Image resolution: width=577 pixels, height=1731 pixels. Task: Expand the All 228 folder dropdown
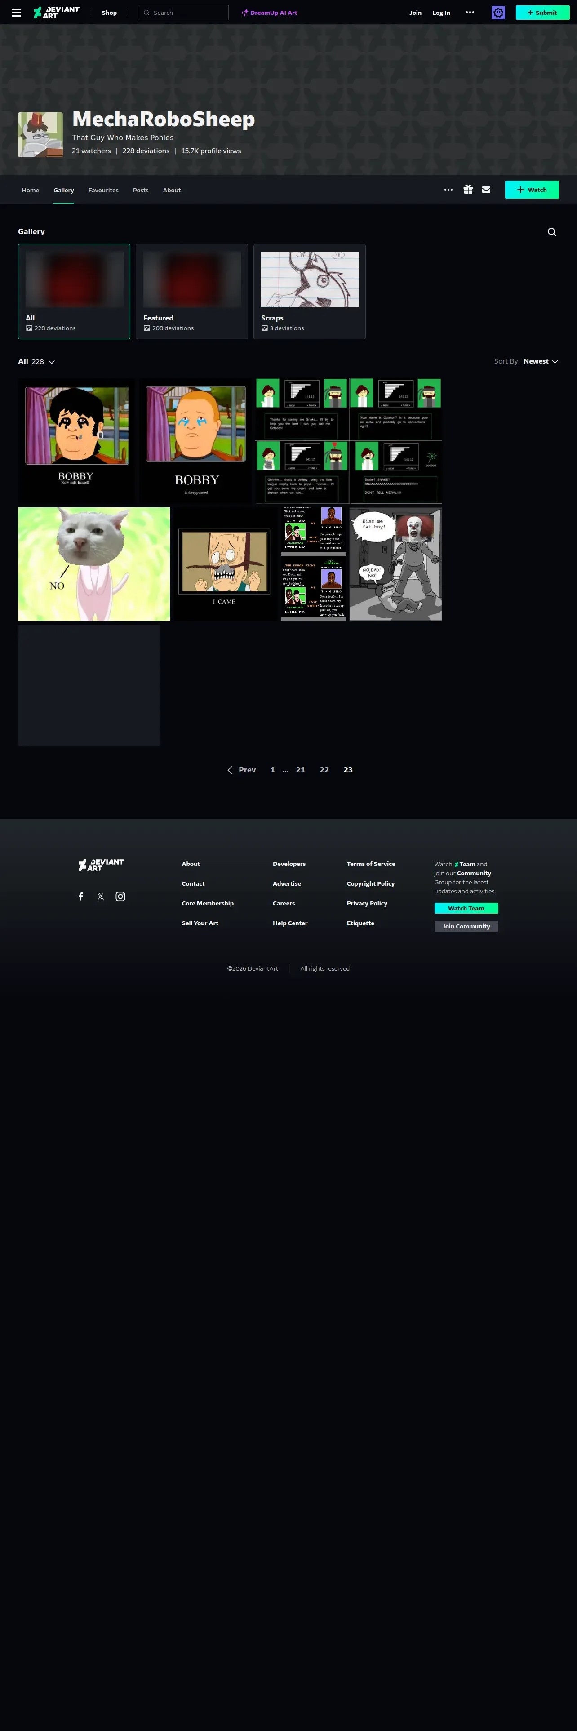coord(36,361)
